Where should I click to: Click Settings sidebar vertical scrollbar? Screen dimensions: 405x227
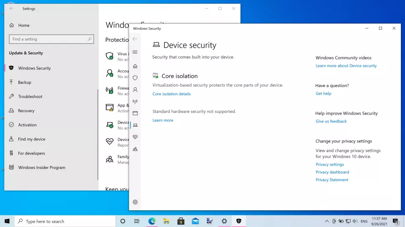pyautogui.click(x=98, y=135)
